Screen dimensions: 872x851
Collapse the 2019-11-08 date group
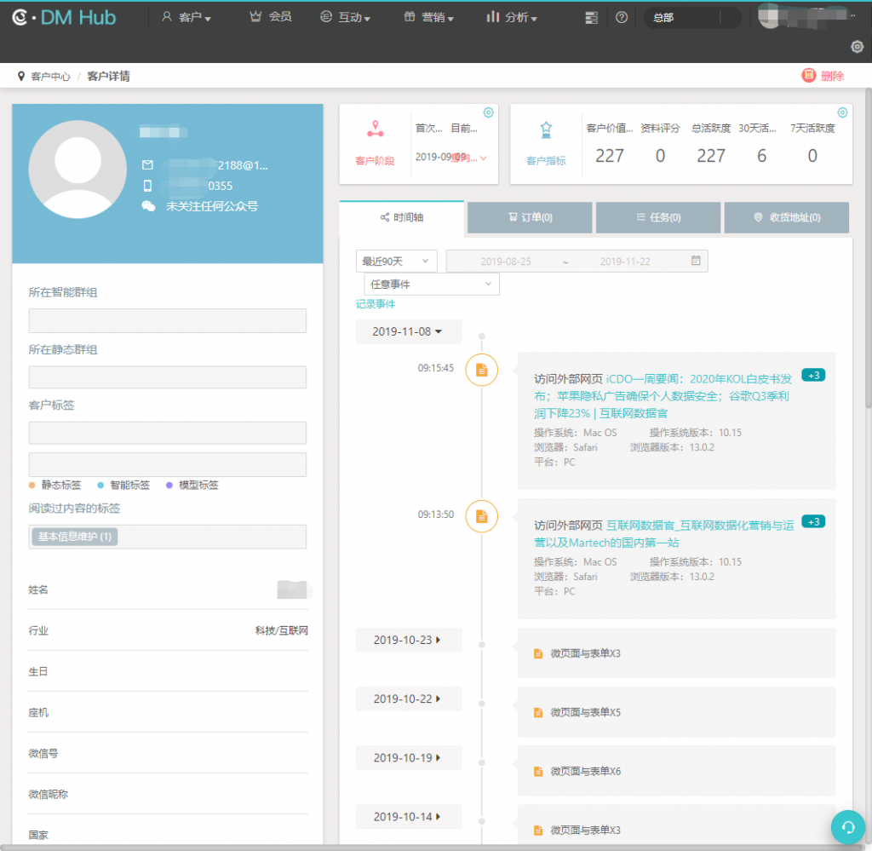(408, 331)
